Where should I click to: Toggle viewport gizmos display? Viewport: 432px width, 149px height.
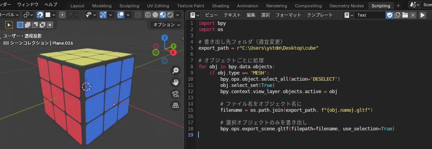103,15
